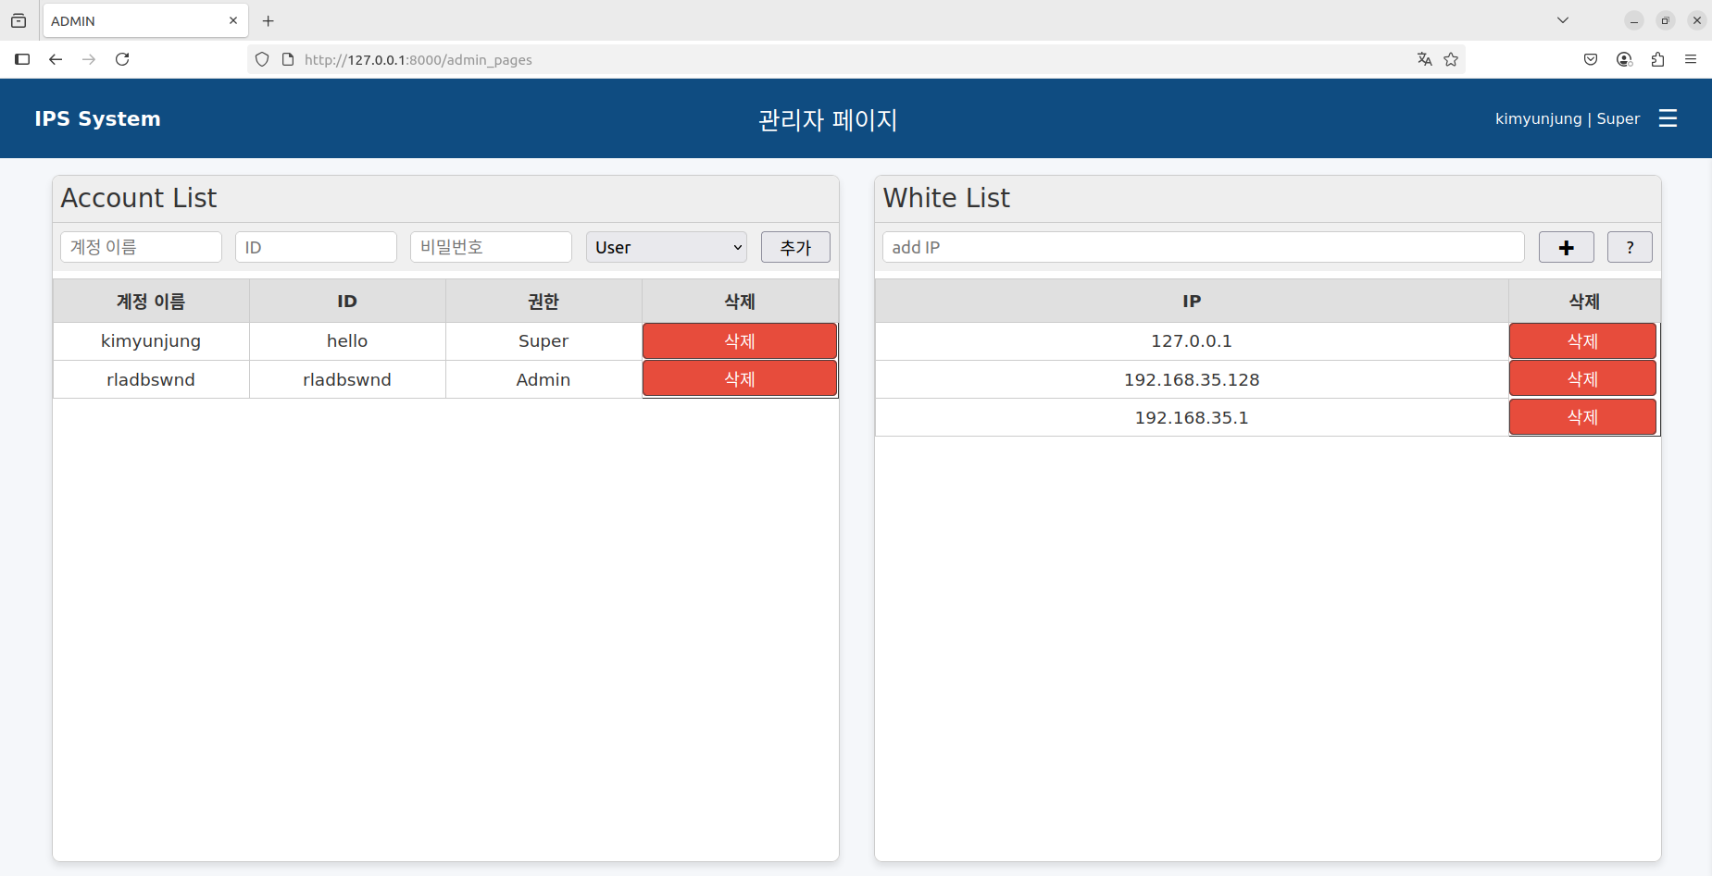View site page information icon

click(x=288, y=59)
